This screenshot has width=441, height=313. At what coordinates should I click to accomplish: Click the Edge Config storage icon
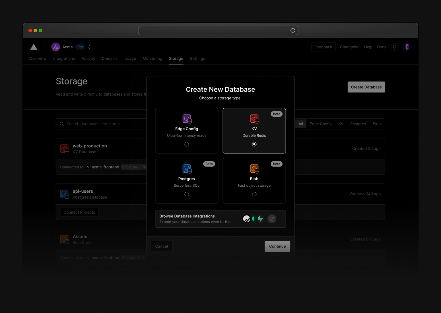coord(187,119)
